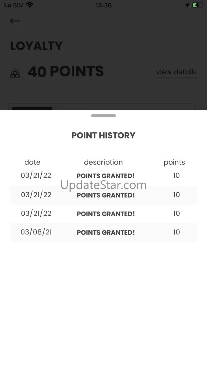The height and width of the screenshot is (368, 207).
Task: Tap the dimmed card thumbnail behind sheet
Action: coord(32,109)
